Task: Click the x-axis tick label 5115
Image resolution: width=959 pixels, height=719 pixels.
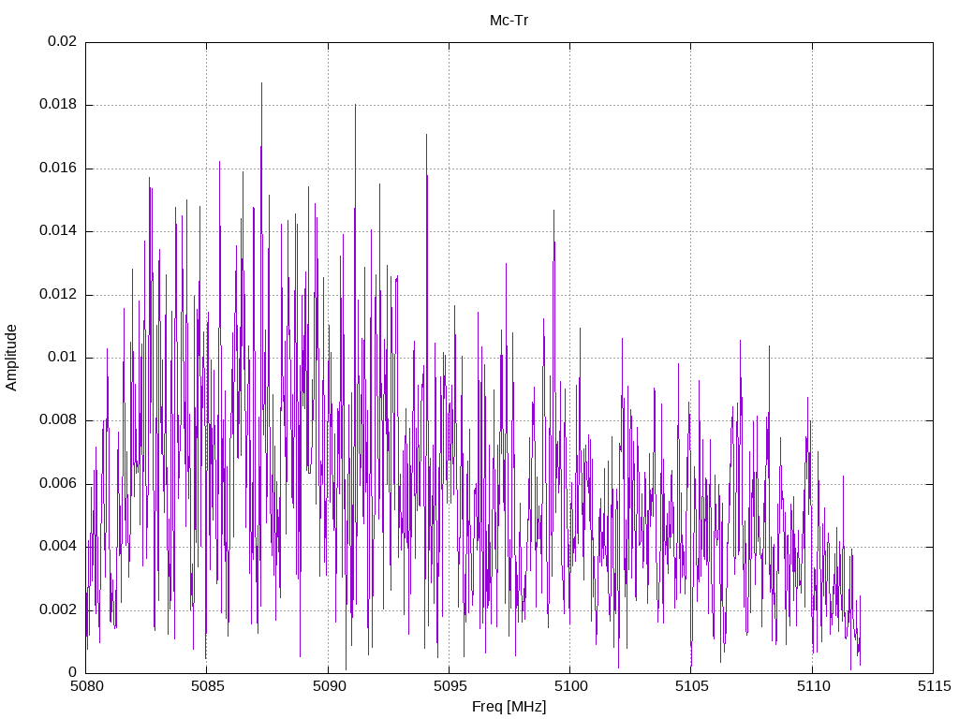Action: [x=934, y=686]
